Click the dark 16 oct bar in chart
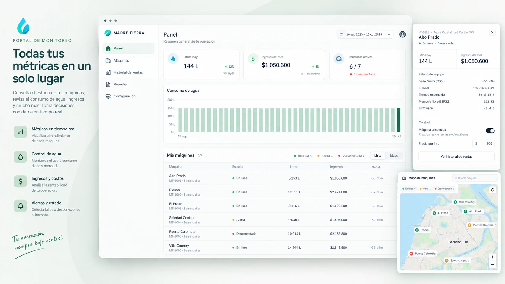The width and height of the screenshot is (505, 284). click(398, 120)
